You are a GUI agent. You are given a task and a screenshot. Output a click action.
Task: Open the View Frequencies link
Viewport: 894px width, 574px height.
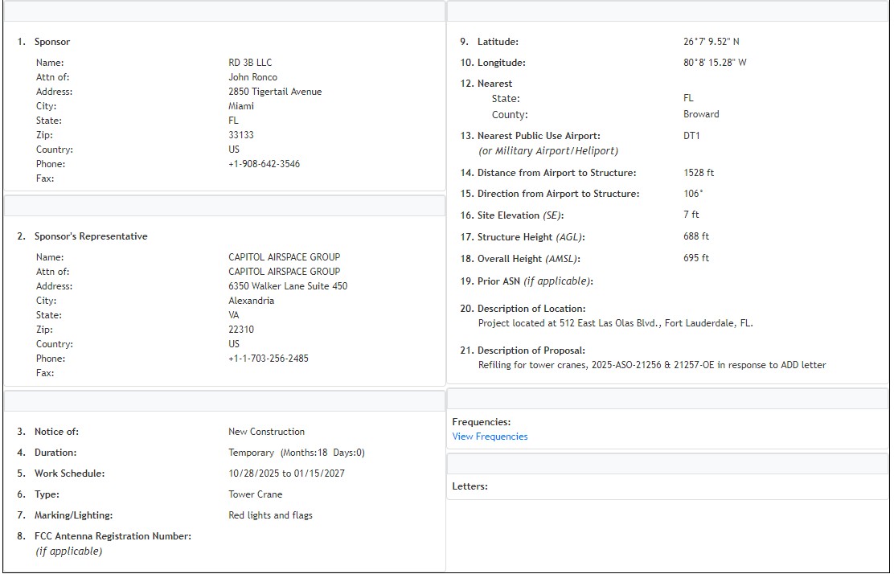pyautogui.click(x=490, y=437)
